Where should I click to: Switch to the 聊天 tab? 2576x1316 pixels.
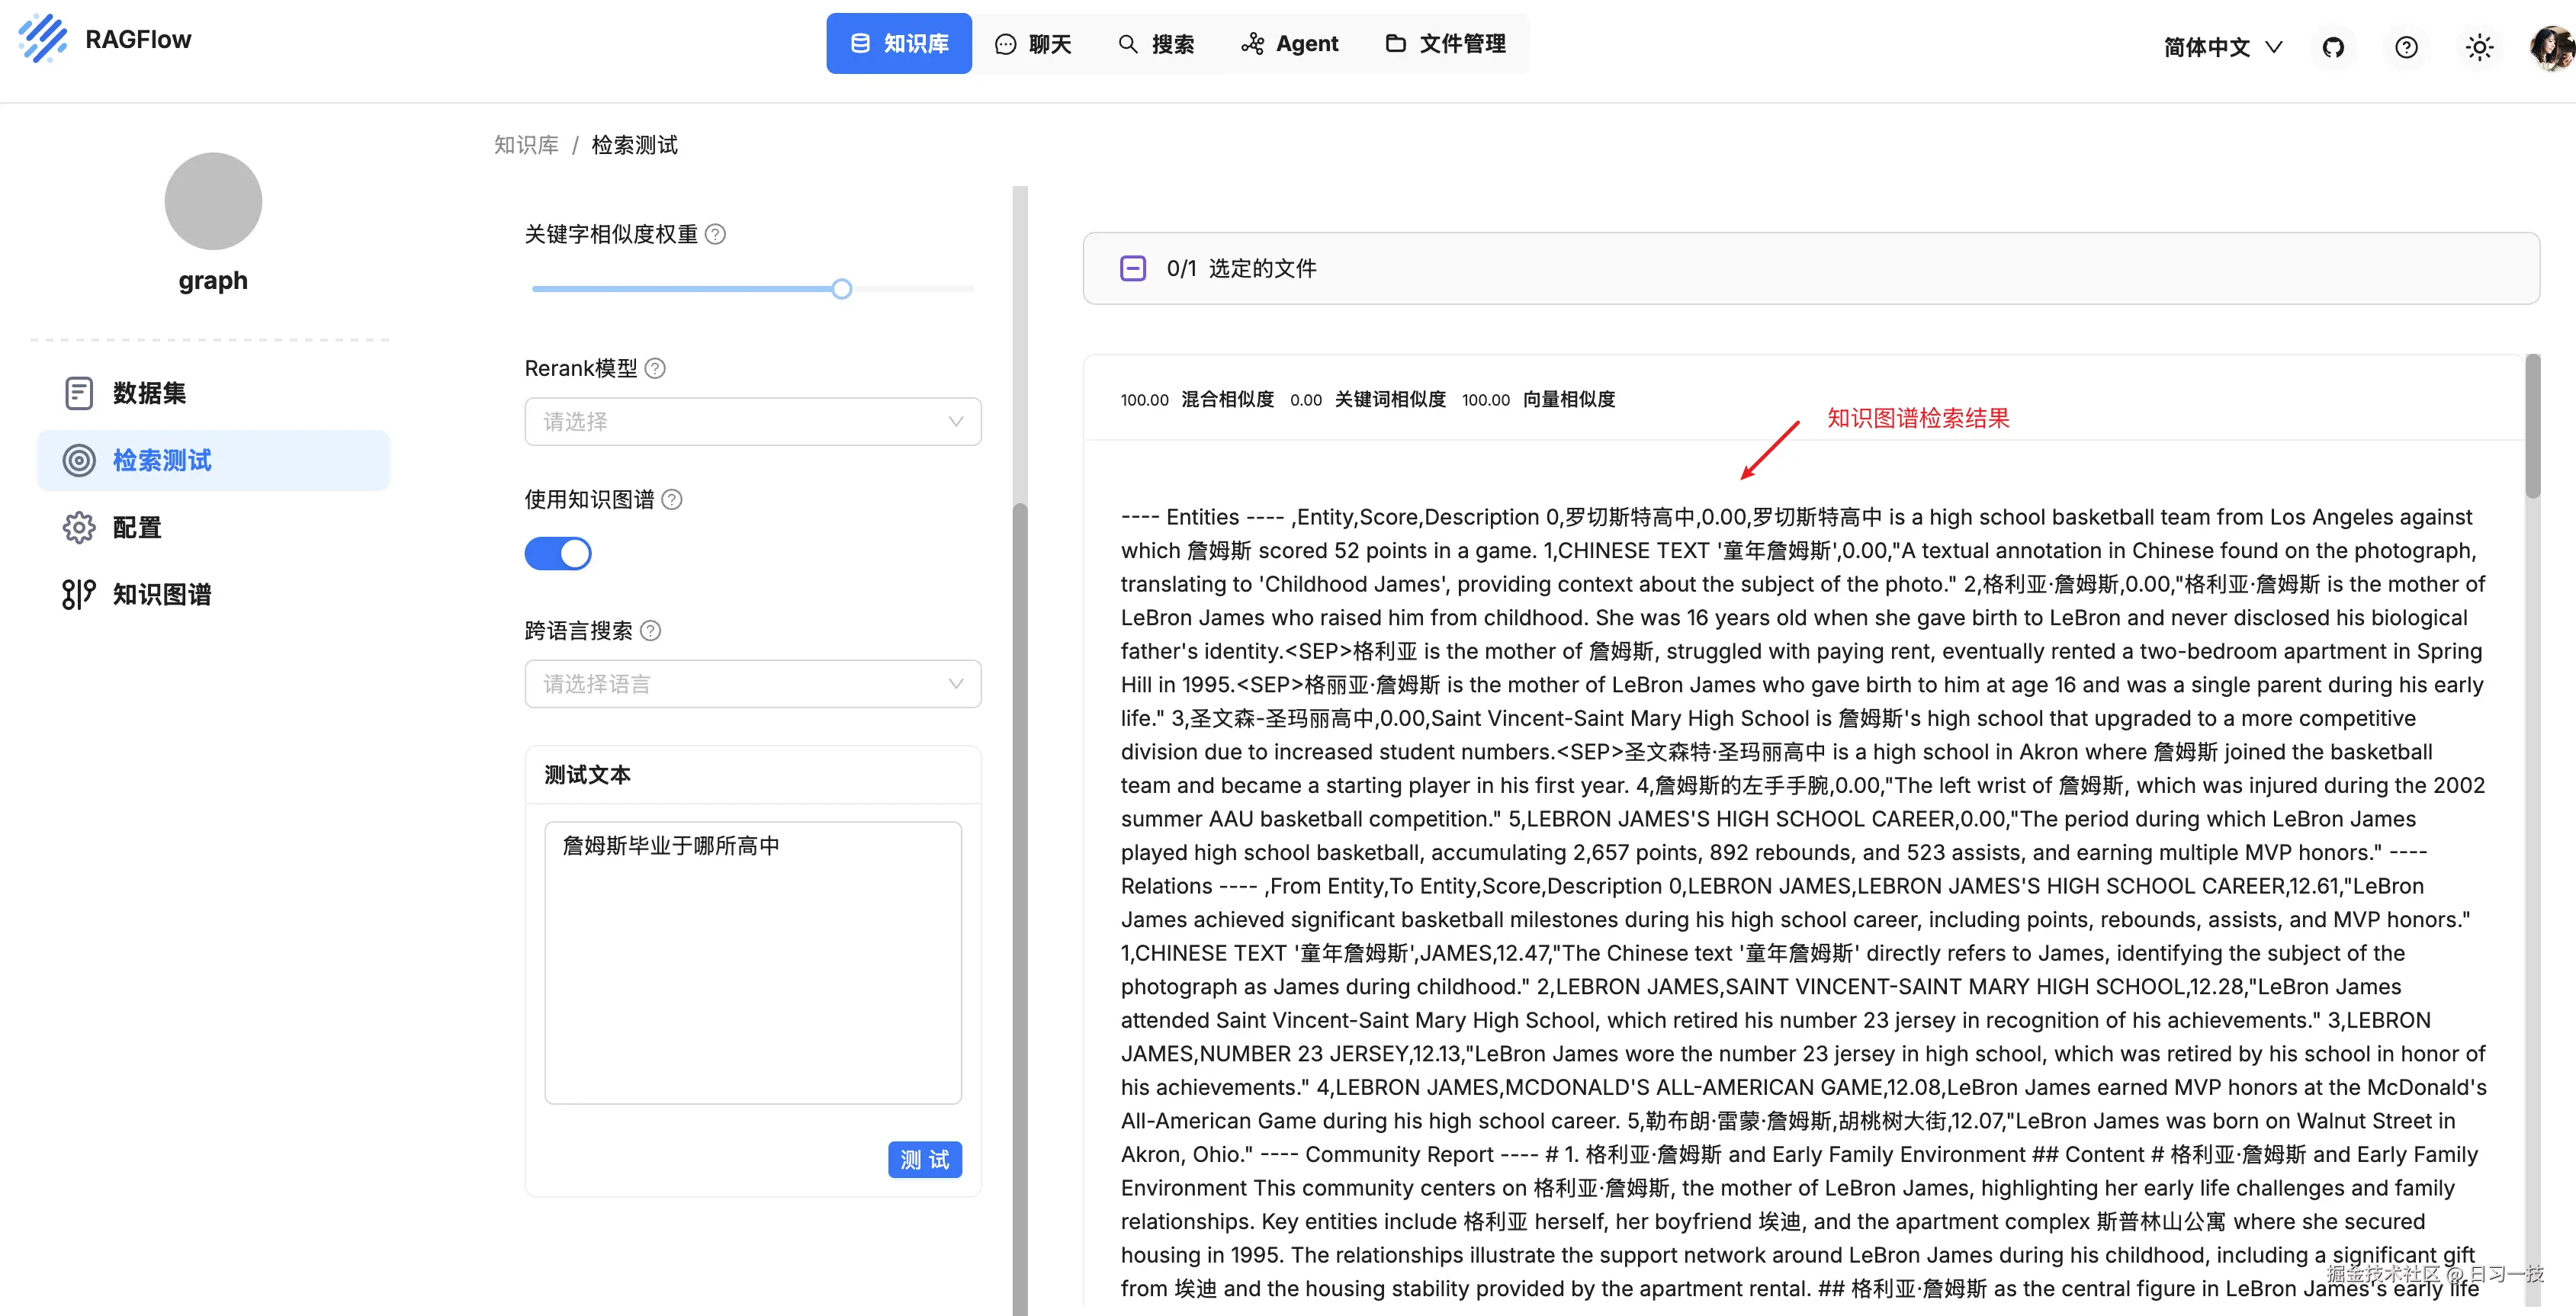(x=1033, y=44)
